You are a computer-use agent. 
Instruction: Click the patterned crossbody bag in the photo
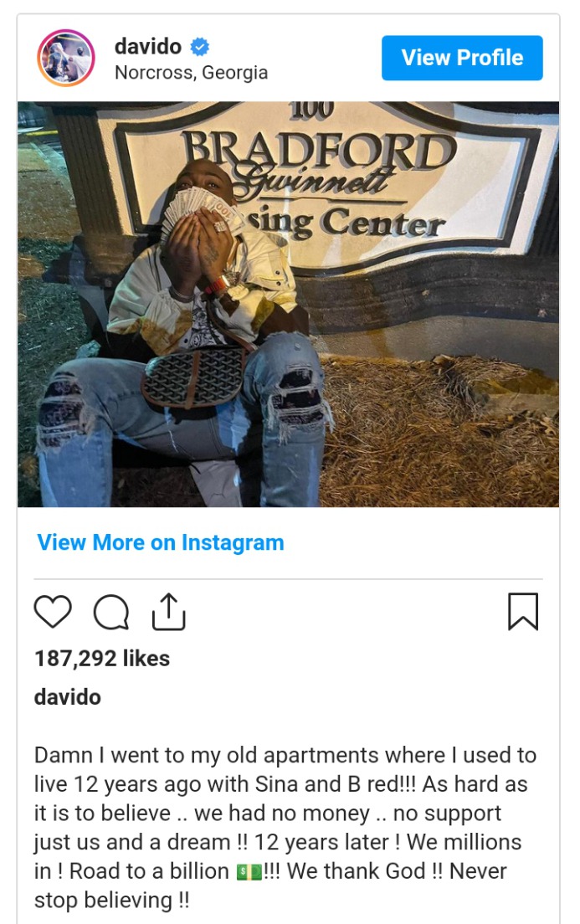pyautogui.click(x=194, y=377)
